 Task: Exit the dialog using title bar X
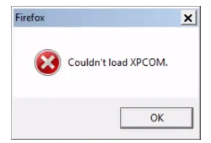(x=189, y=18)
